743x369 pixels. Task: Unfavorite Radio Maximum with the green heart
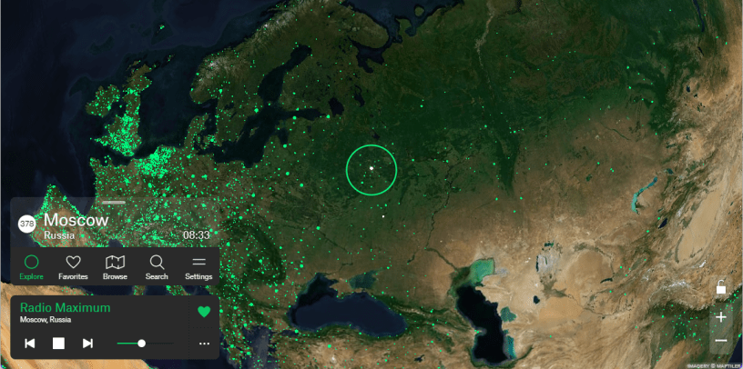coord(204,312)
